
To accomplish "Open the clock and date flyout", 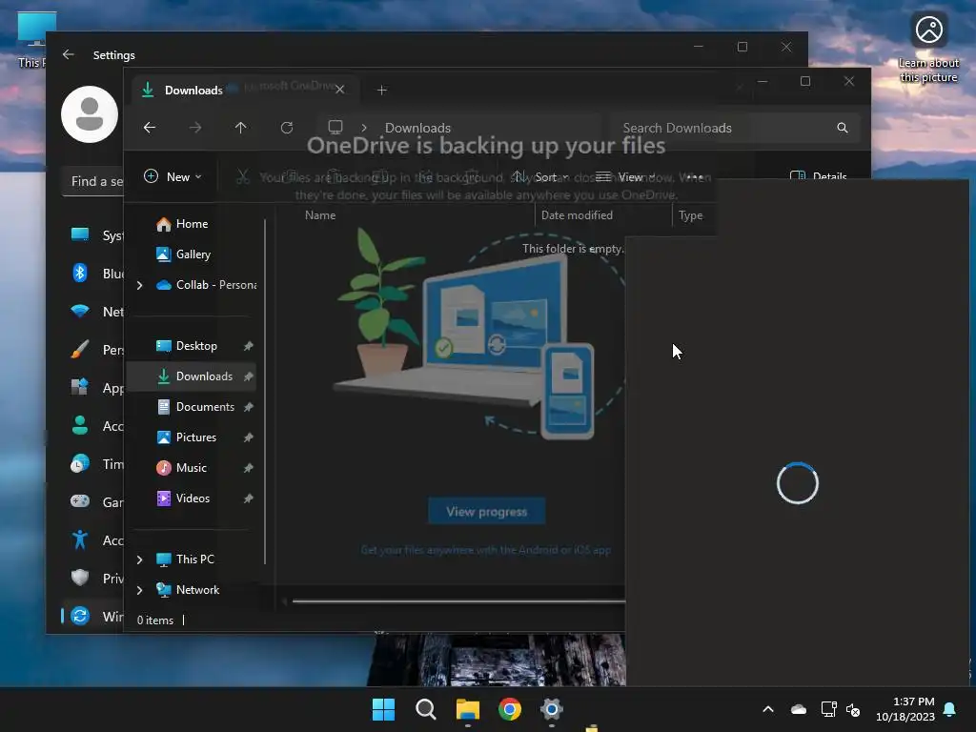I will (905, 709).
